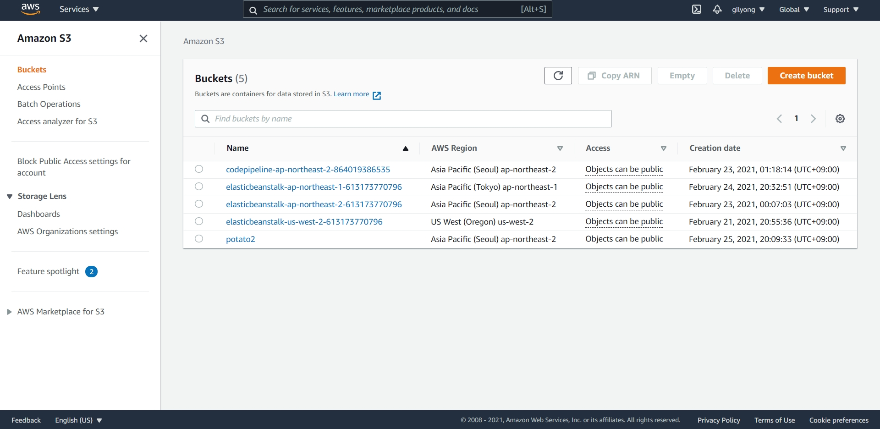Click the Delete button
Screen dimensions: 880x429
tap(737, 76)
